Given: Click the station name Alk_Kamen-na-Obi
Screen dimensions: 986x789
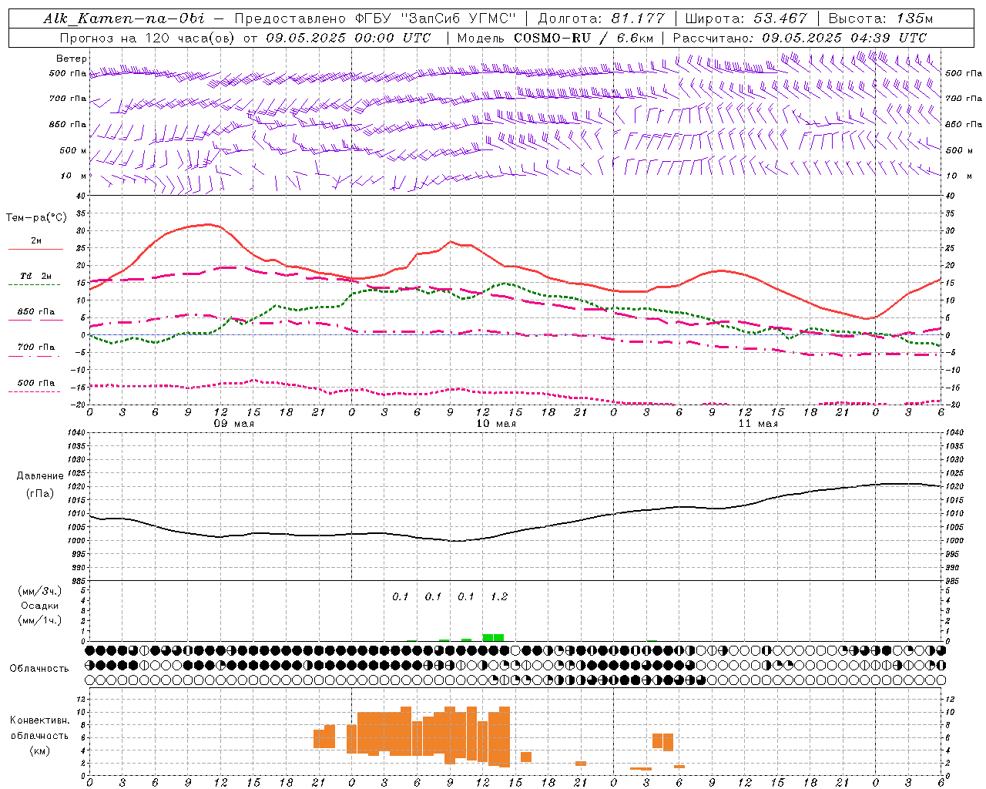Looking at the screenshot, I should click(x=124, y=18).
